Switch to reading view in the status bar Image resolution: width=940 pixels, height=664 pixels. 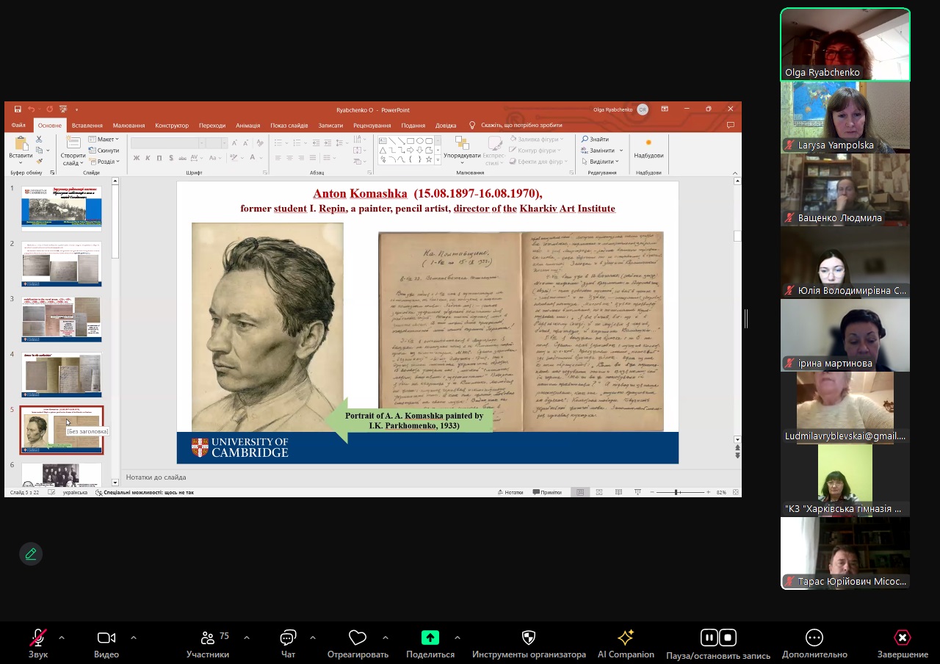pos(618,492)
